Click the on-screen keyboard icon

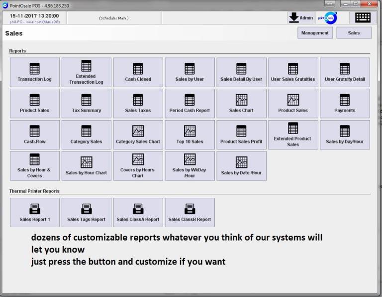363,17
